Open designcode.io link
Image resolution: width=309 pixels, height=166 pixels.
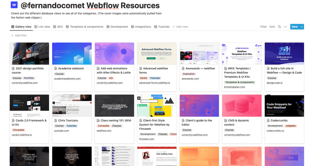click(x=275, y=83)
